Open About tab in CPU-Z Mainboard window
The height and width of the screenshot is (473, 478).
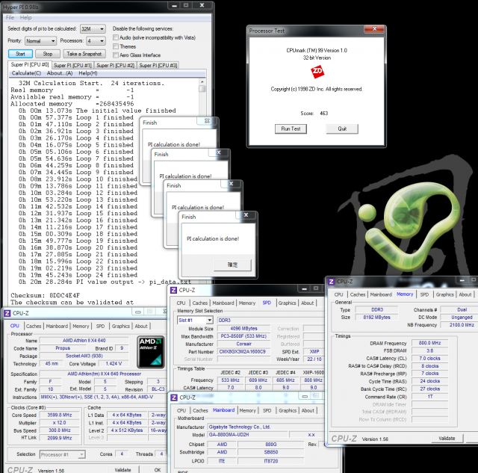point(308,411)
